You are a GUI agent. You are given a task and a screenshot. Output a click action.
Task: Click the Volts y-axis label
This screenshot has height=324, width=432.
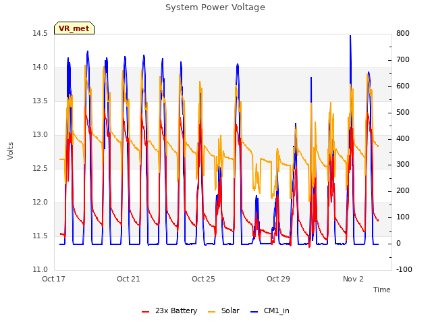pos(11,151)
